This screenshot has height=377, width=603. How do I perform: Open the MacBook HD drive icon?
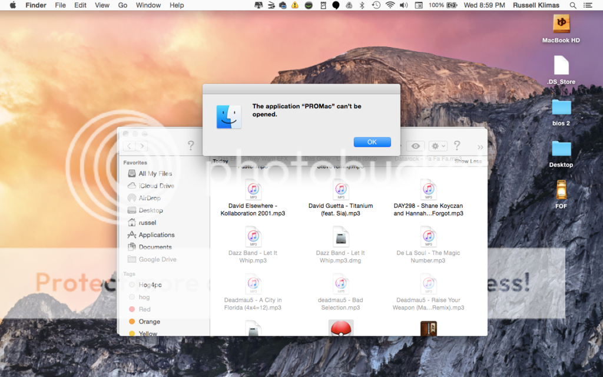(561, 24)
